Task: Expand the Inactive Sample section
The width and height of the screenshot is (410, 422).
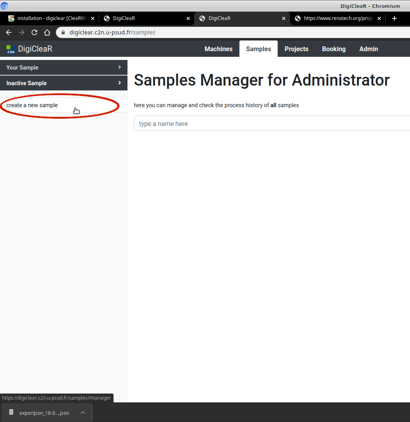Action: point(64,83)
